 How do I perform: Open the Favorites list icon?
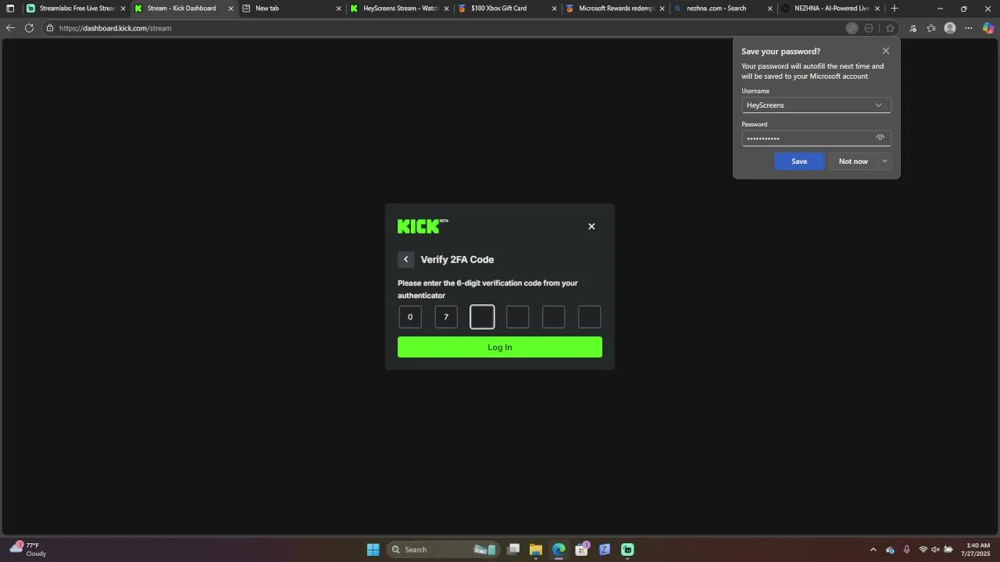point(931,28)
